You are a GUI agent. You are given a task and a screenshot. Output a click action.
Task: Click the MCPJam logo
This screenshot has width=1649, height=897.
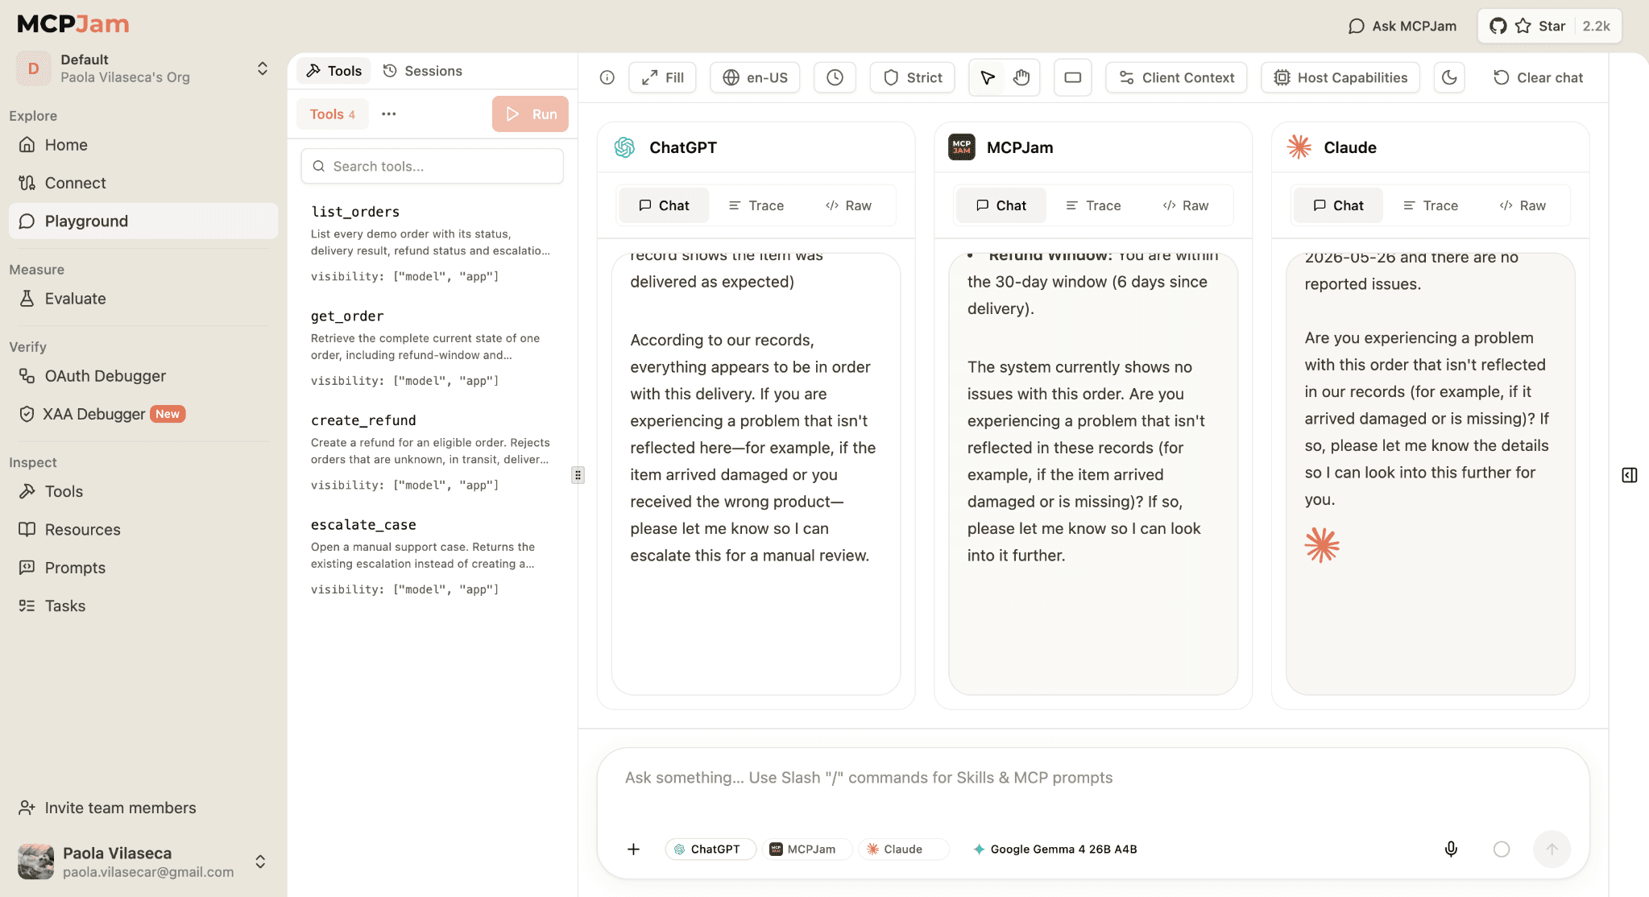click(x=73, y=24)
